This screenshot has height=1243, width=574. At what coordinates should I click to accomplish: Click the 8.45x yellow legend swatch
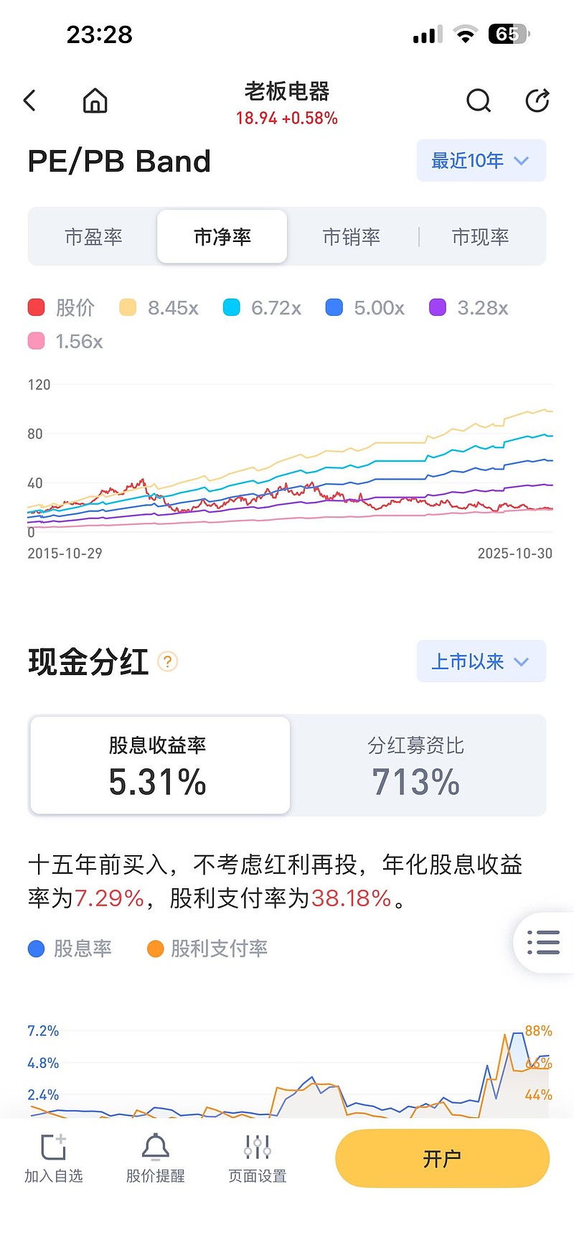(128, 308)
